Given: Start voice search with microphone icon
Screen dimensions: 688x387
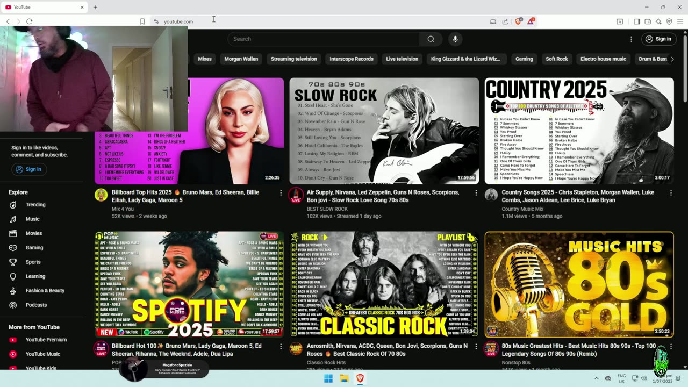Looking at the screenshot, I should coord(455,39).
